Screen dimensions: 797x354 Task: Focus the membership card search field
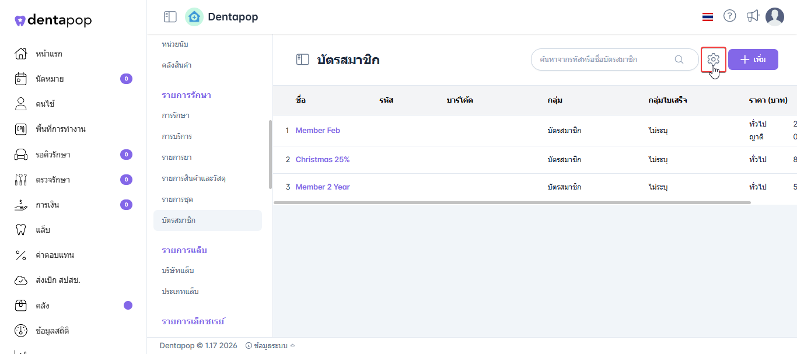pyautogui.click(x=604, y=59)
